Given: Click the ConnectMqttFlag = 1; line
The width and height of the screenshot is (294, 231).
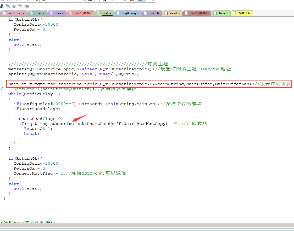Looking at the screenshot, I should click(x=70, y=173).
